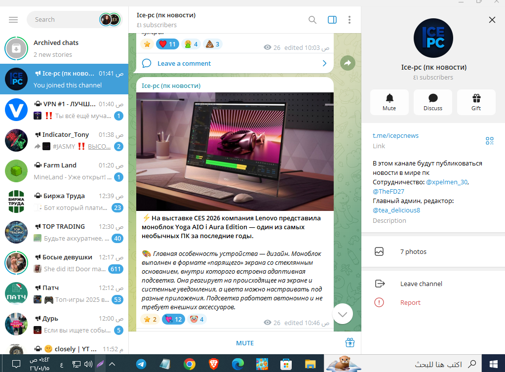Show hidden tray icons with caret
505x372 pixels.
pos(112,364)
